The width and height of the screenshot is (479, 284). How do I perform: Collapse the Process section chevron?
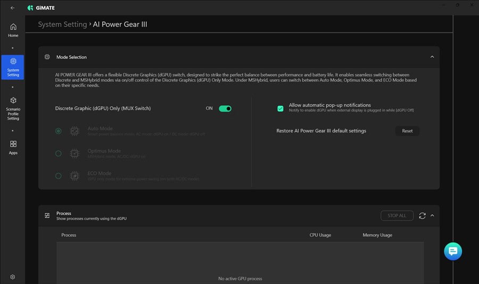(432, 215)
